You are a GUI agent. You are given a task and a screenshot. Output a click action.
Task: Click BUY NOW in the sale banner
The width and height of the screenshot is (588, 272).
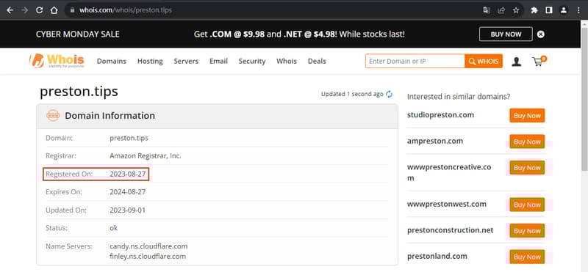tap(506, 34)
